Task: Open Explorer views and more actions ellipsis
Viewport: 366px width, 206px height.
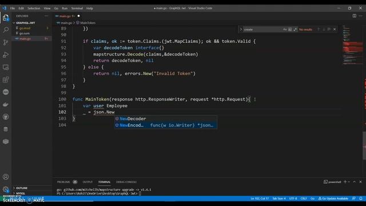Action: [x=47, y=16]
